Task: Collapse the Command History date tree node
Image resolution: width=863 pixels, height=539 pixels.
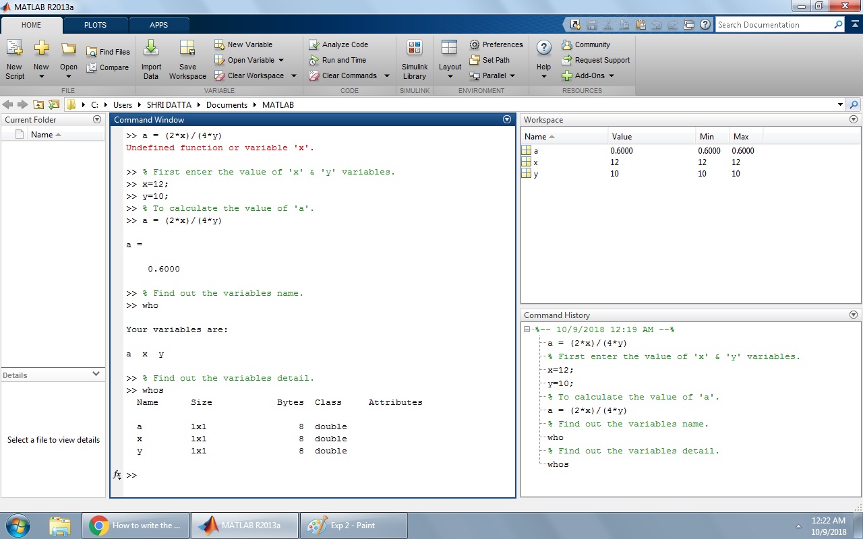Action: [528, 329]
